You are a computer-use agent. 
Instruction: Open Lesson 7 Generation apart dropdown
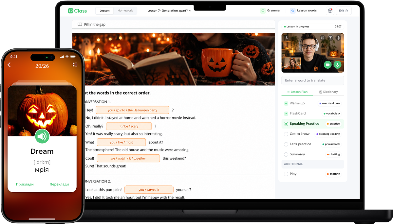(x=169, y=11)
